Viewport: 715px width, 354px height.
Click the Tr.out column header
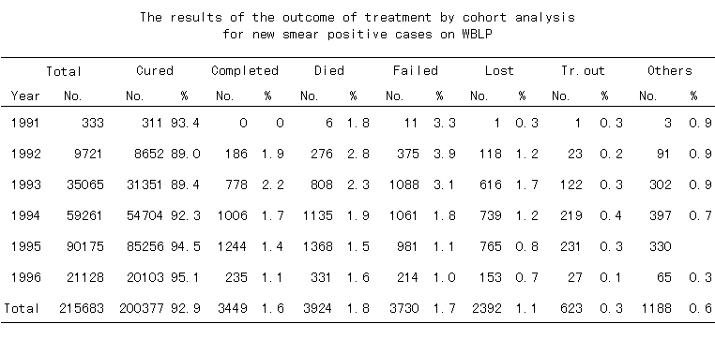point(583,70)
